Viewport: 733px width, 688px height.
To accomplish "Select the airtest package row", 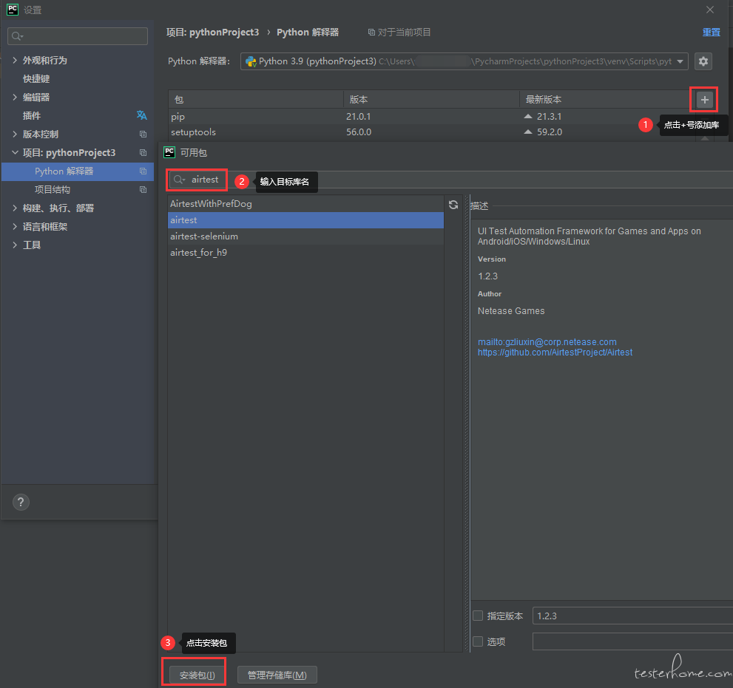I will click(x=305, y=220).
